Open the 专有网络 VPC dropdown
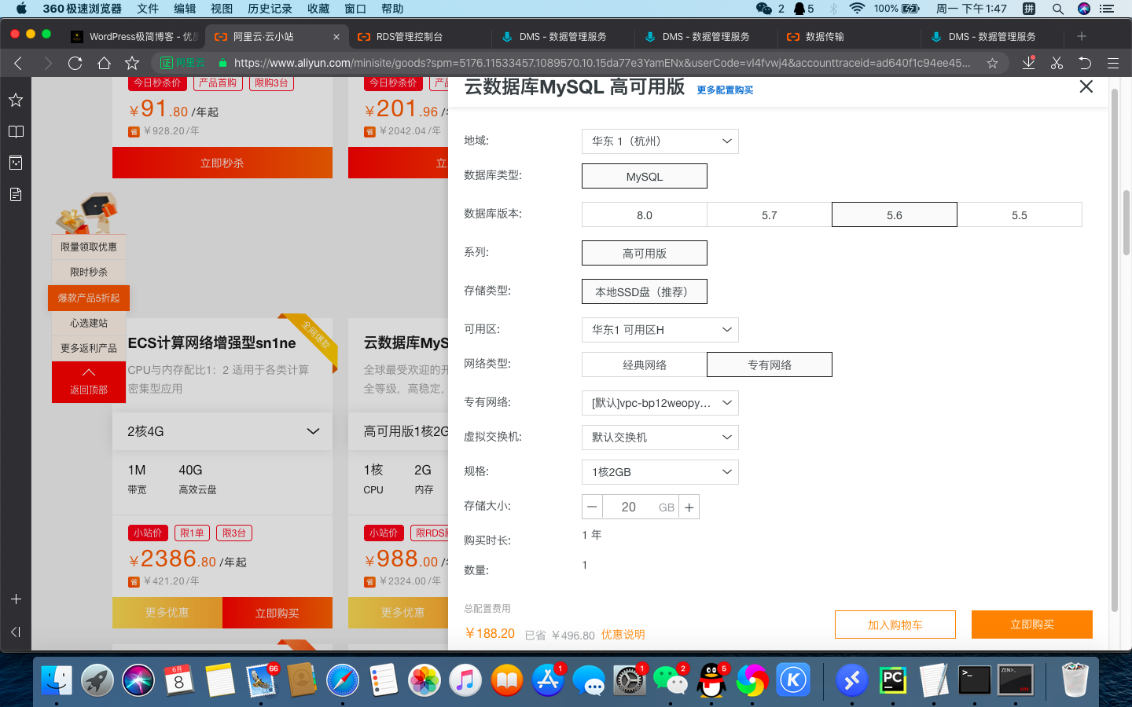 (x=660, y=403)
